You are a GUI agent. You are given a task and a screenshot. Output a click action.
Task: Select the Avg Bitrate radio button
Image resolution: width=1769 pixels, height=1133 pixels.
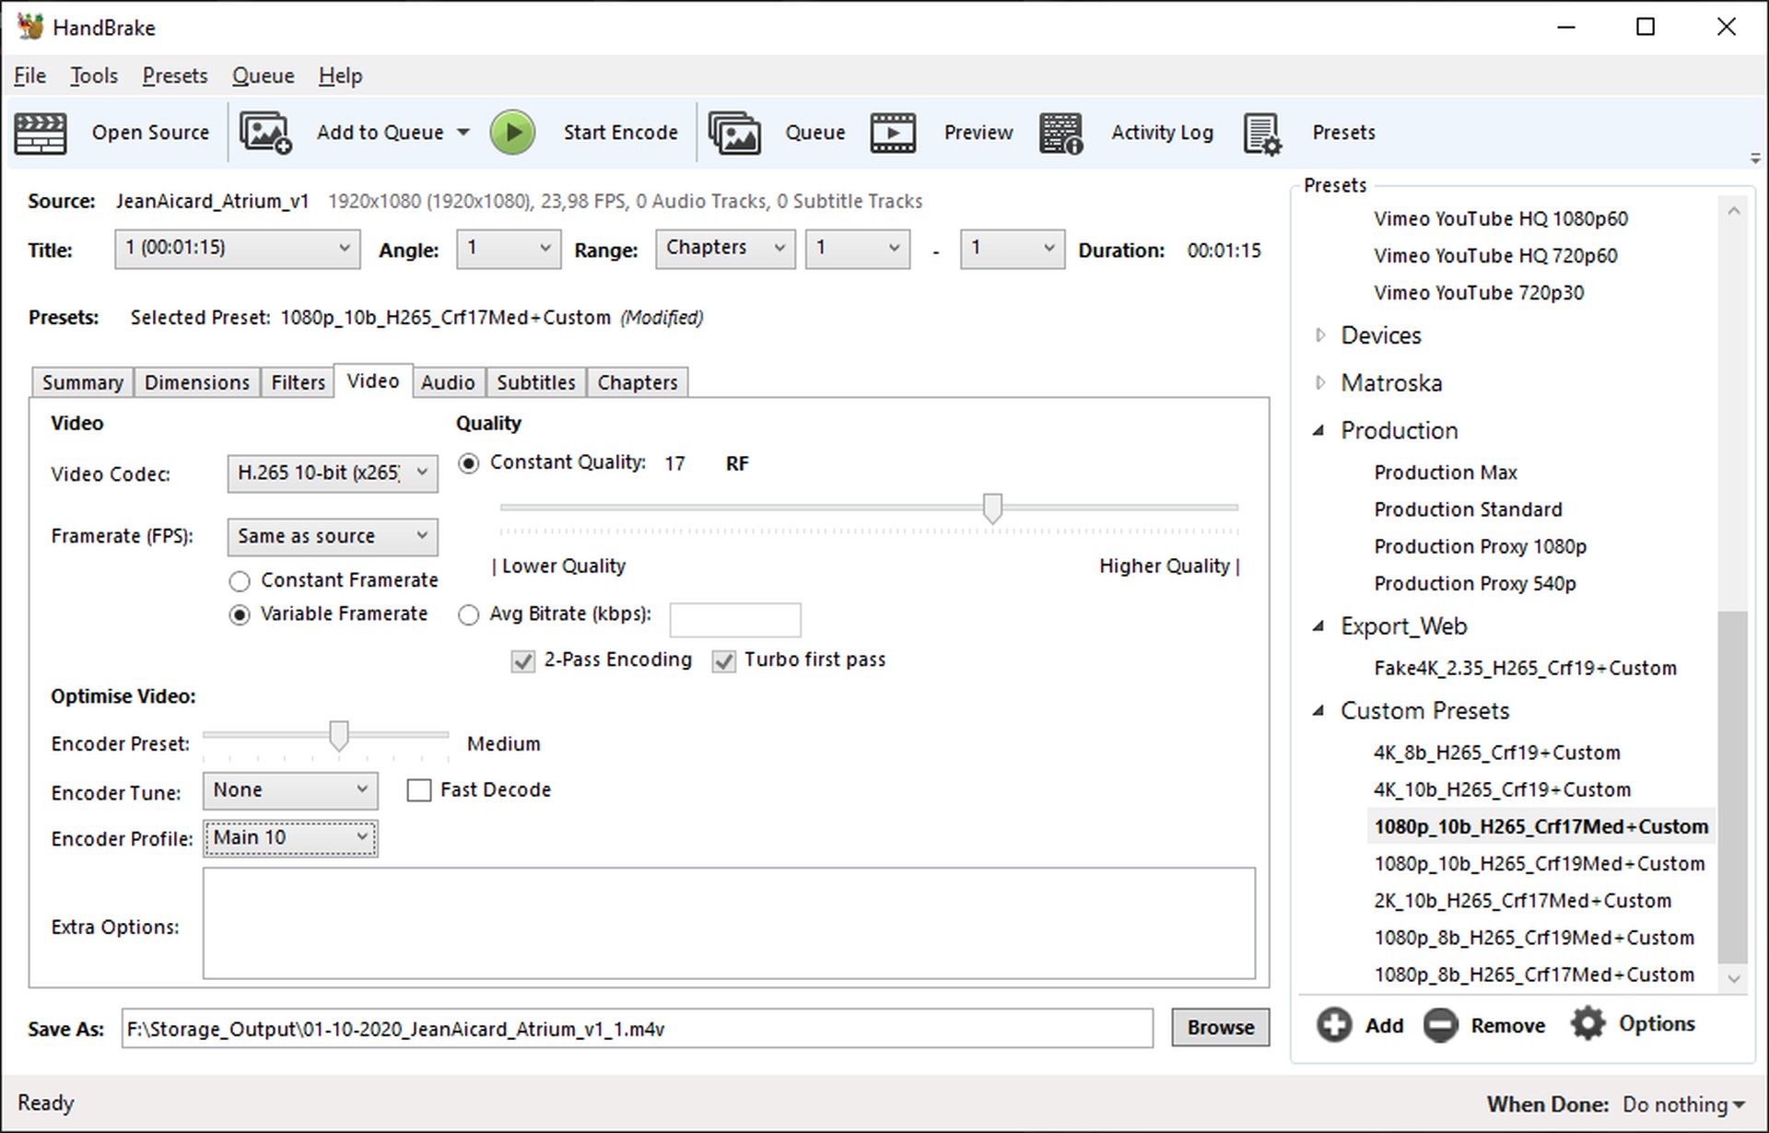[469, 614]
